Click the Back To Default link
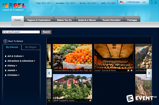159x105 pixels. (x=16, y=41)
